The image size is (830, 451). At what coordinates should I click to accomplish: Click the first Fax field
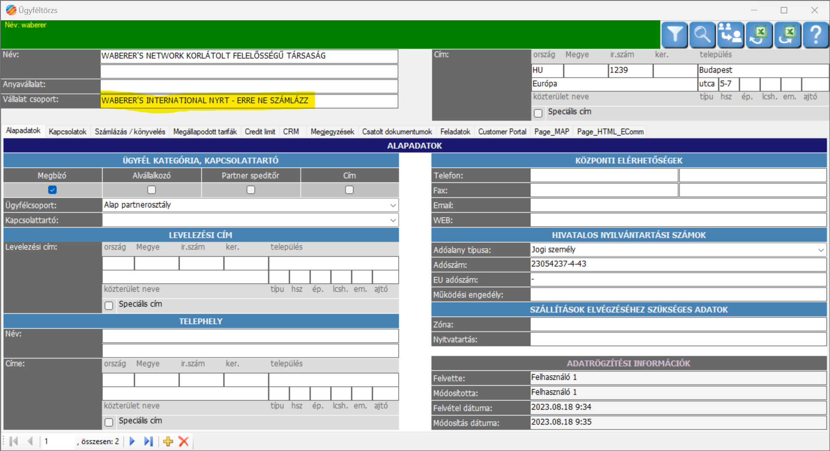click(604, 190)
